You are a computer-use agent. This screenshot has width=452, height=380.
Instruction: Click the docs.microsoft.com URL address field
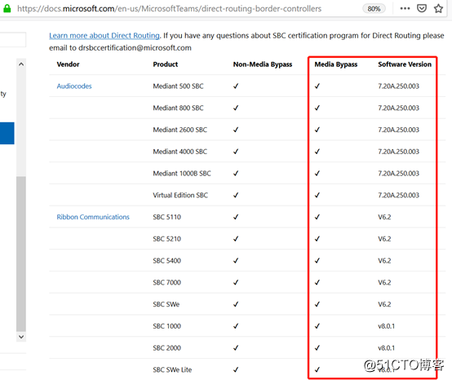click(x=169, y=9)
